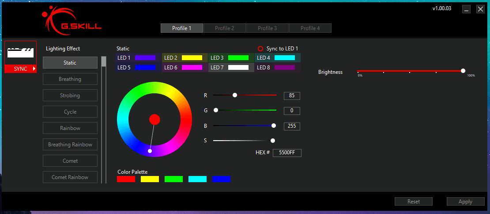Screen dimensions: 490x214
Task: Click the red dot in color wheel center
Action: pyautogui.click(x=155, y=119)
